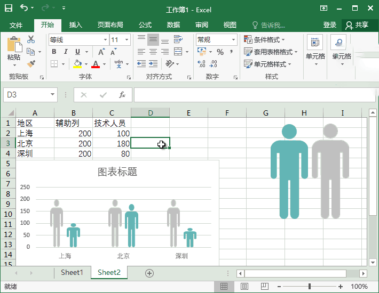Open the 条件格式 button
Image resolution: width=379 pixels, height=293 pixels.
[265, 40]
